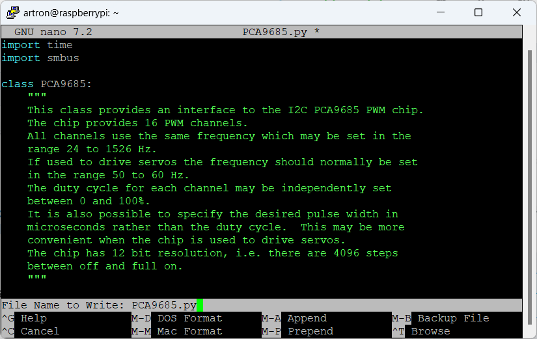537x339 pixels.
Task: Click the 'import smbus' line
Action: point(40,58)
